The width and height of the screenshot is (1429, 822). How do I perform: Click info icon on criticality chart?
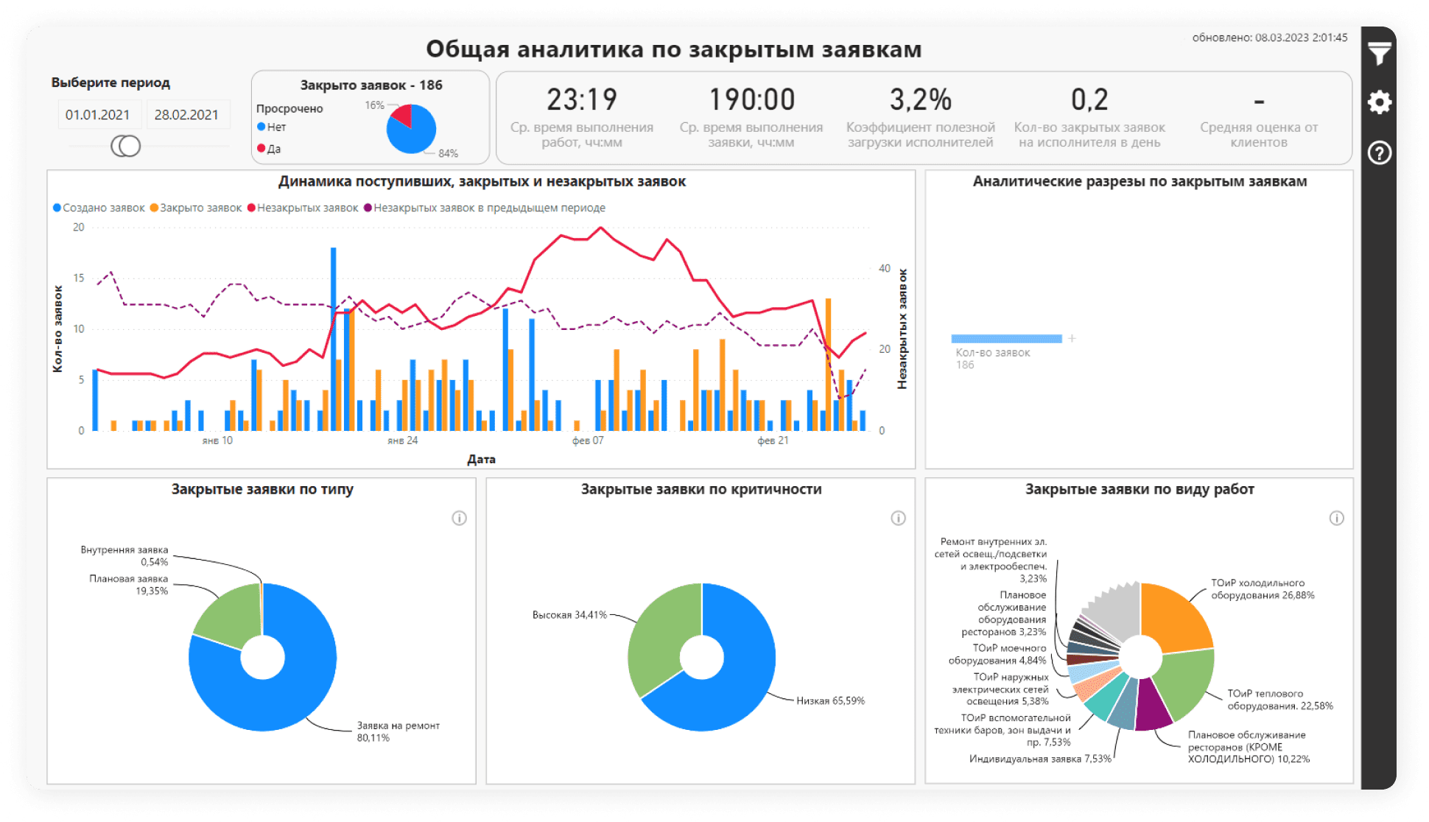point(898,519)
